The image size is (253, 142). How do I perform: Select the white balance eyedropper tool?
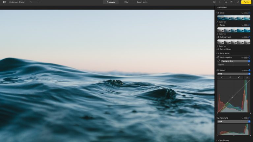tap(218, 61)
